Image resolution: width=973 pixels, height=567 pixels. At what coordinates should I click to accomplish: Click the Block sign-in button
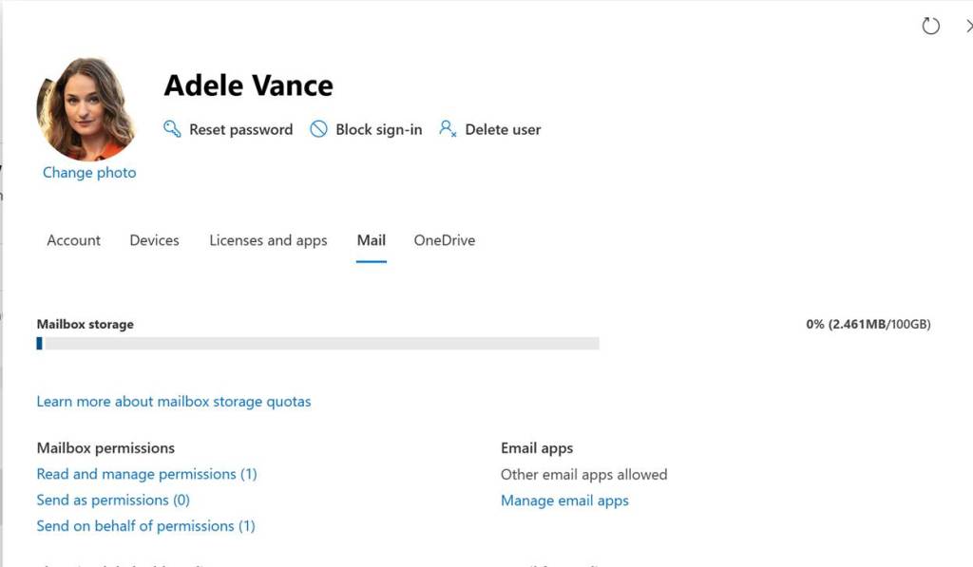pyautogui.click(x=378, y=129)
